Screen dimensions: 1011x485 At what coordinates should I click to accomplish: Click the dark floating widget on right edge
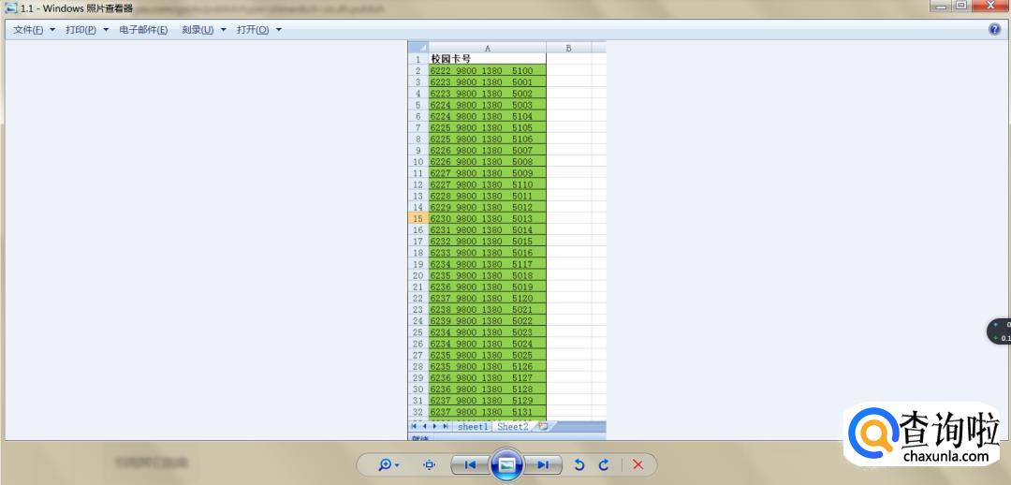coord(1000,331)
